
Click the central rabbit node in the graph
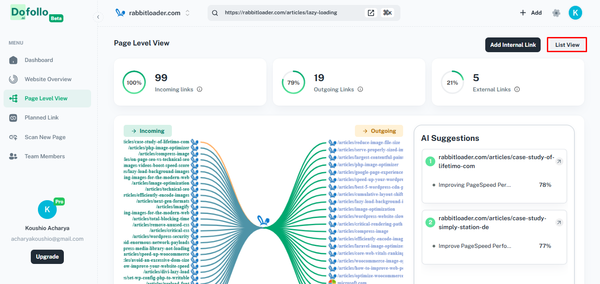263,221
